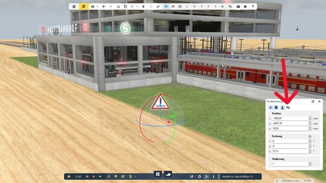Pop out the Positionierung panel

point(313,101)
